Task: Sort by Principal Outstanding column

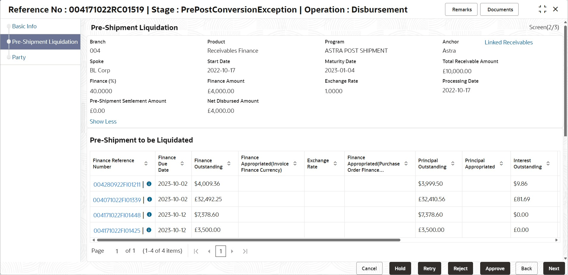Action: point(453,163)
